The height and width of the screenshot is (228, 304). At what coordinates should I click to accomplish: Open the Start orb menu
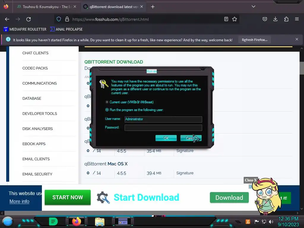tap(7, 221)
